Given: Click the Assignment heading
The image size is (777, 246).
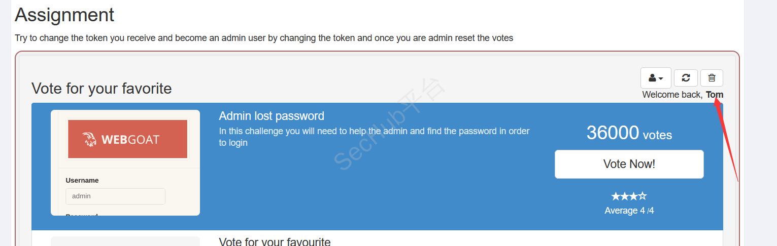Looking at the screenshot, I should [x=64, y=15].
